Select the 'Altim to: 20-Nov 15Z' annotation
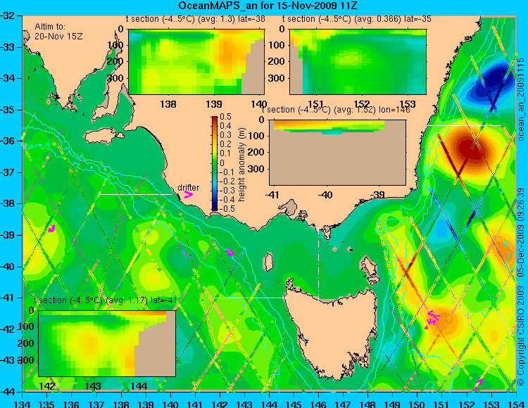This screenshot has height=408, width=528. coord(58,31)
